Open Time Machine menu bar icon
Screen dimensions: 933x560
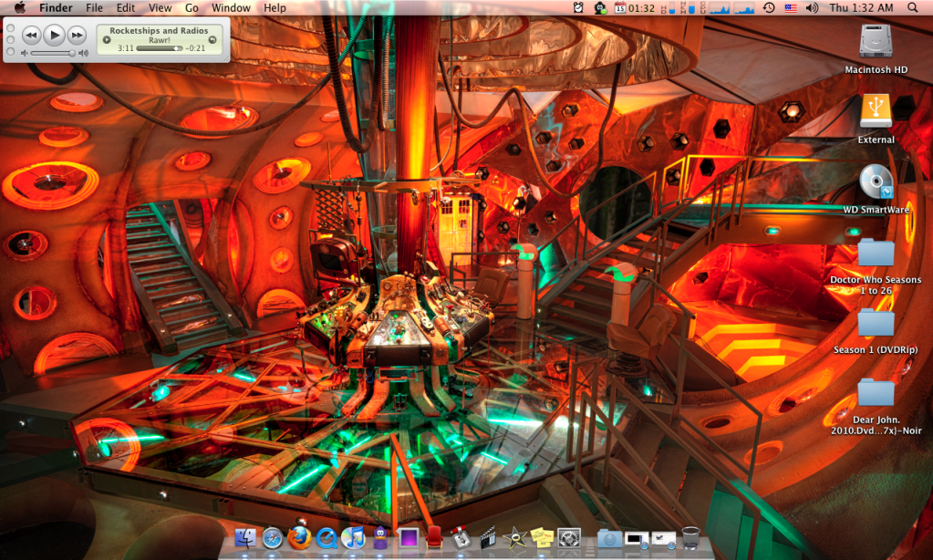coord(768,7)
